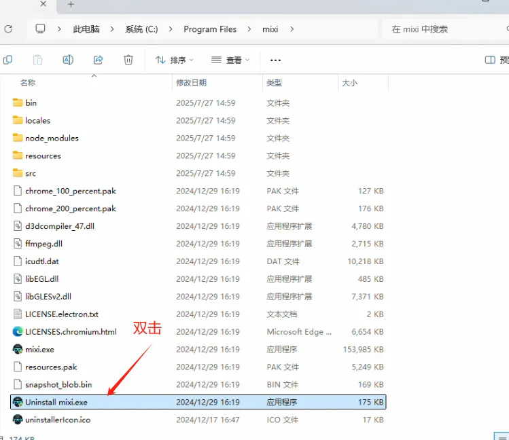The image size is (509, 440).
Task: Click mixi.exe application icon
Action: (18, 349)
